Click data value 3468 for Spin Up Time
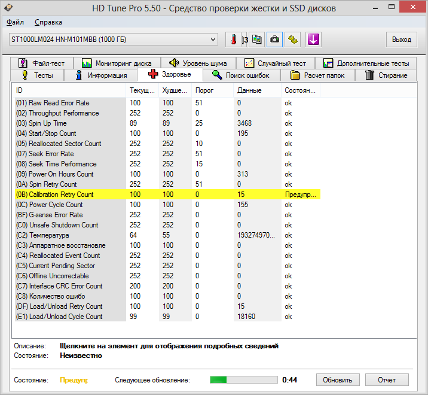The image size is (428, 395). tap(244, 123)
